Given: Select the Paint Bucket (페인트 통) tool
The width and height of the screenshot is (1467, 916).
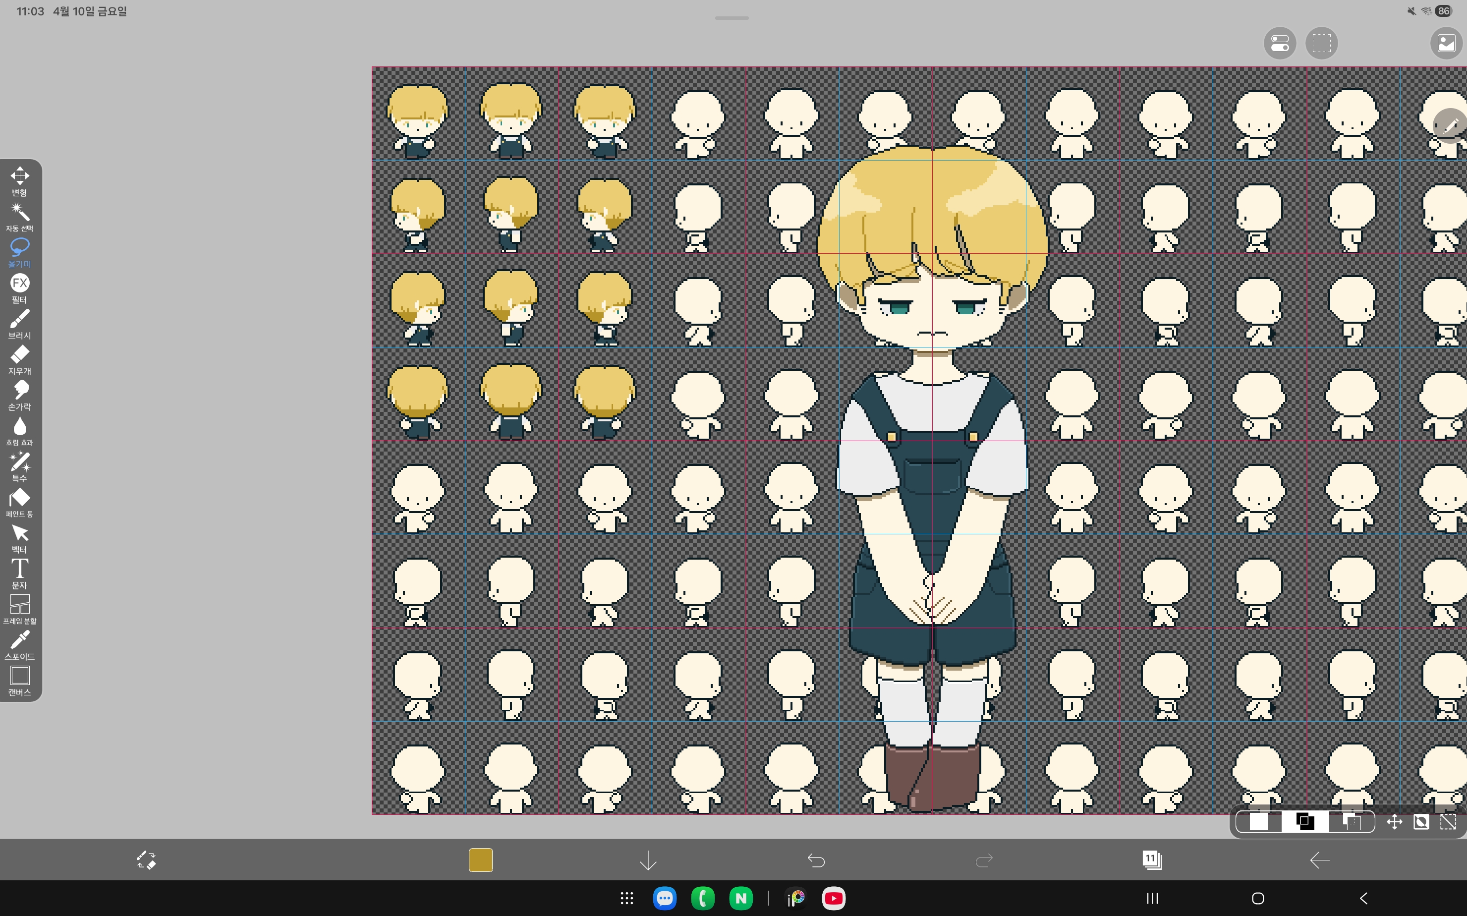Looking at the screenshot, I should click(x=19, y=503).
